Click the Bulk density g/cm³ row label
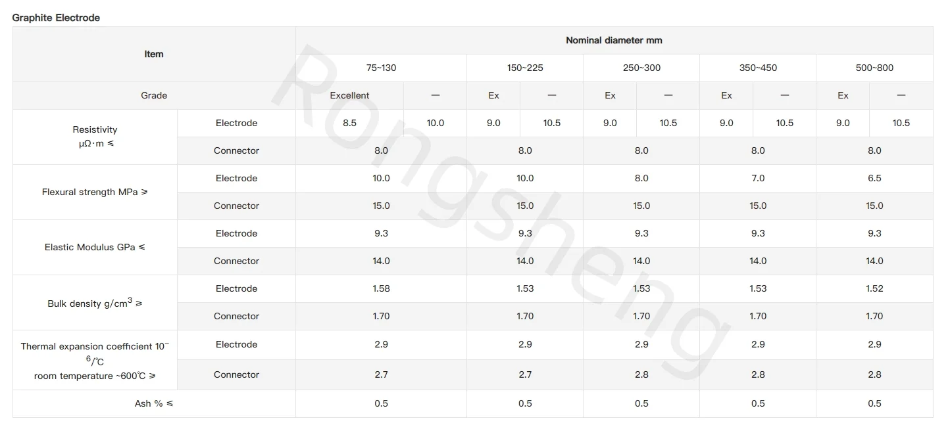The width and height of the screenshot is (950, 427). coord(95,303)
